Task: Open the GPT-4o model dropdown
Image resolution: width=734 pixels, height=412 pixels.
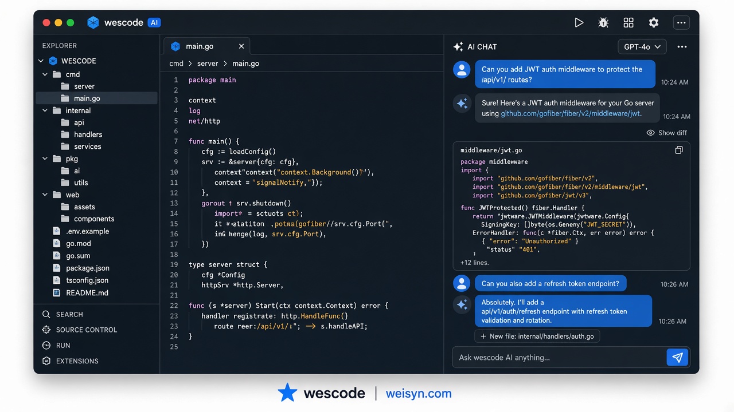Action: point(642,47)
